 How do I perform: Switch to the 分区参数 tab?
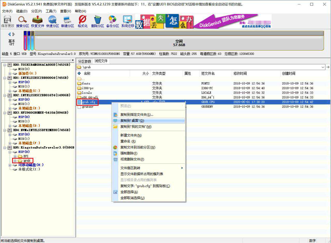coord(85,61)
